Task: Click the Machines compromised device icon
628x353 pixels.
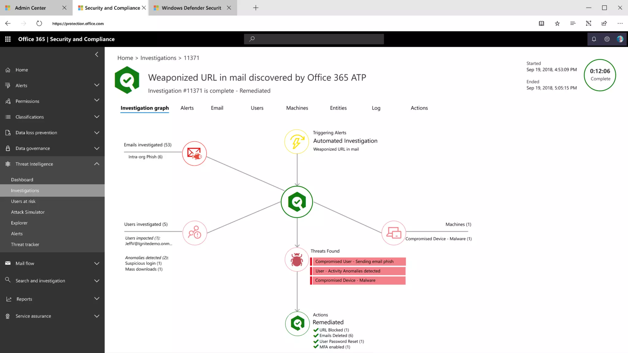Action: 393,233
